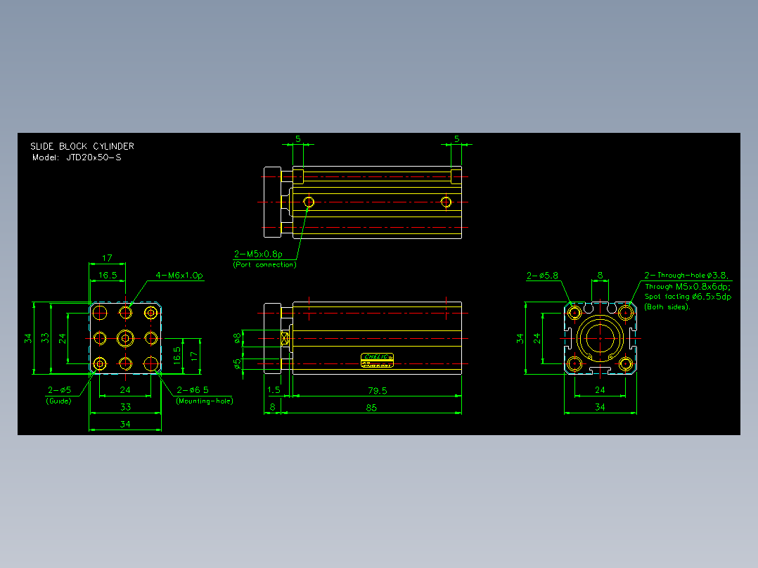Viewport: 758px width, 568px height.
Task: Select the 'Model: JTD20x50-S' text line
Action: coord(77,157)
